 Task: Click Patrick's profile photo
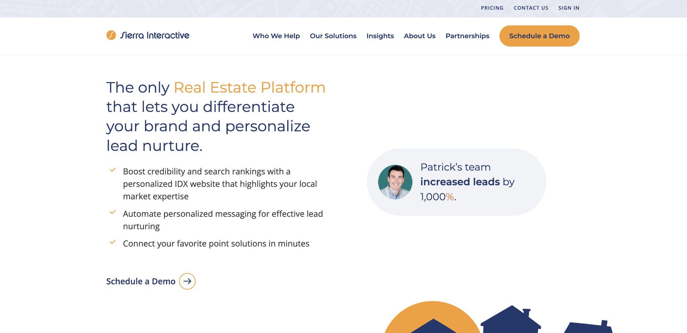(x=395, y=182)
